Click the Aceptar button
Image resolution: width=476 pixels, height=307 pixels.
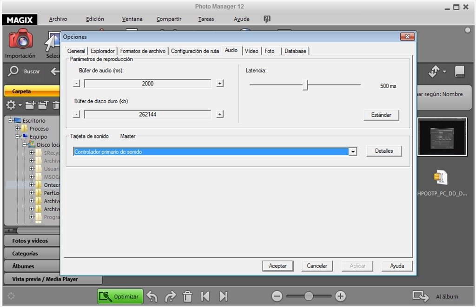tap(278, 266)
